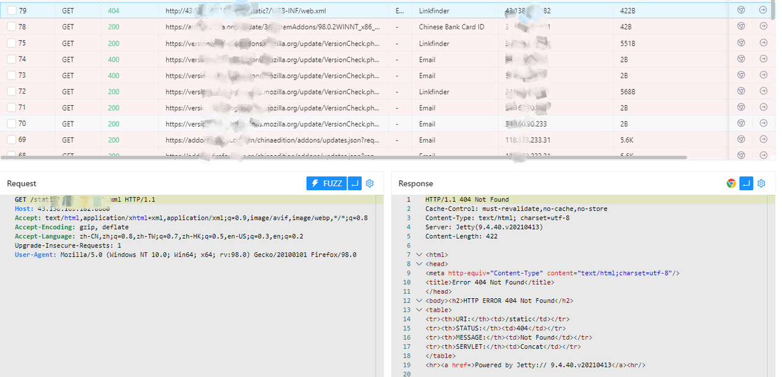Open row 78 response in browser
The width and height of the screenshot is (782, 377).
741,26
